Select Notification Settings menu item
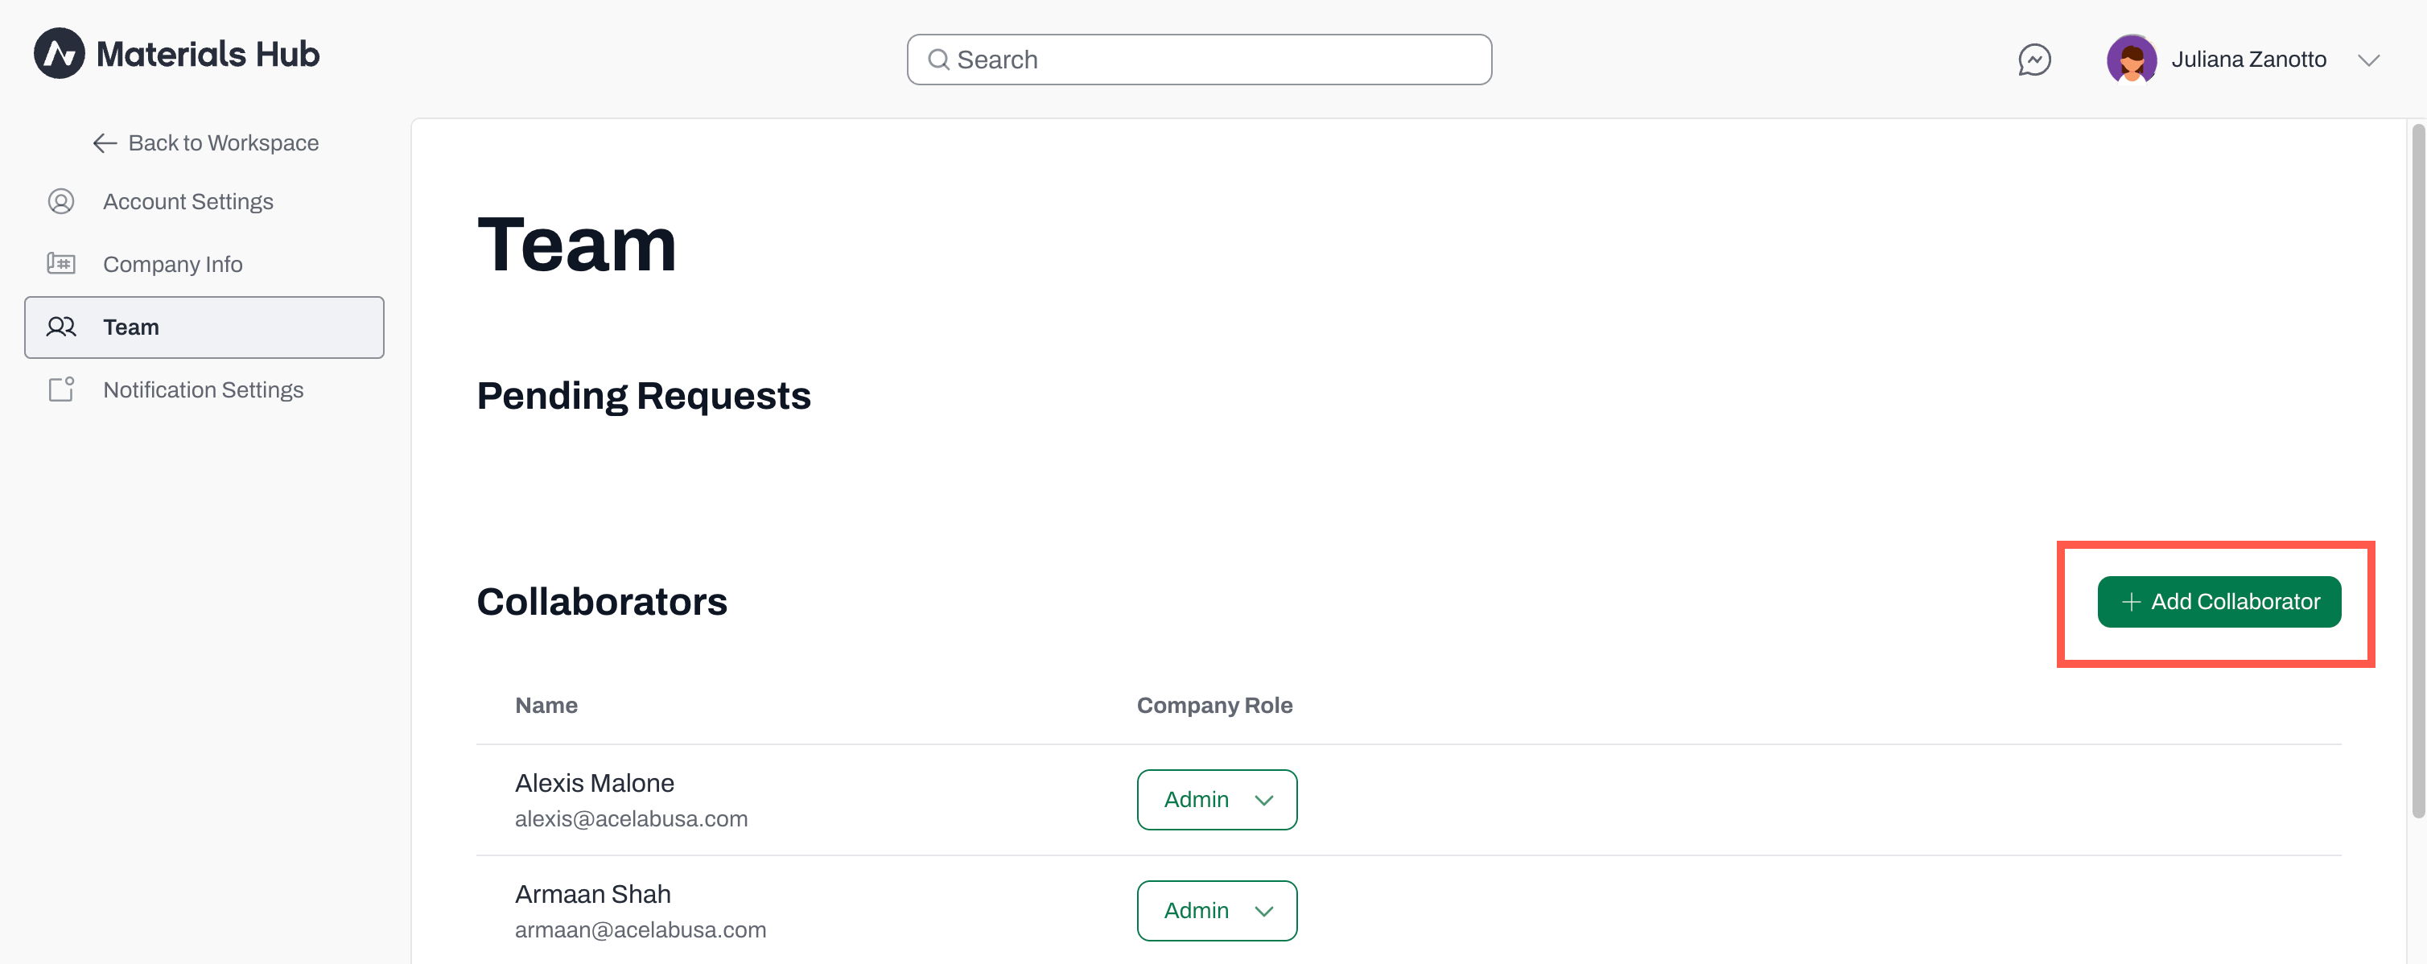 [x=204, y=389]
